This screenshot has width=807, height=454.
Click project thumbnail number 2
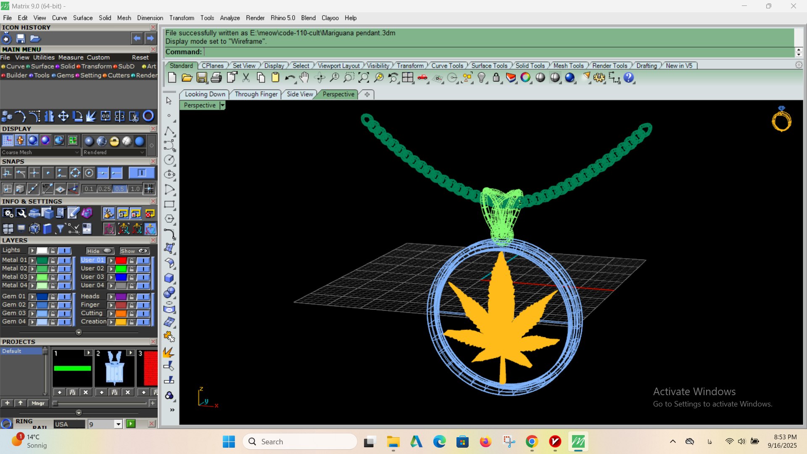click(x=114, y=368)
